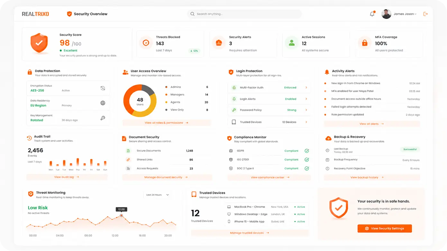Select the MacBook Pro - Chrome device row
The height and width of the screenshot is (251, 447).
point(266,207)
